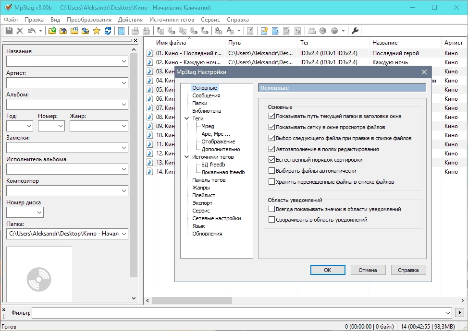
Task: Select Сообщения in settings tree
Action: coord(206,95)
